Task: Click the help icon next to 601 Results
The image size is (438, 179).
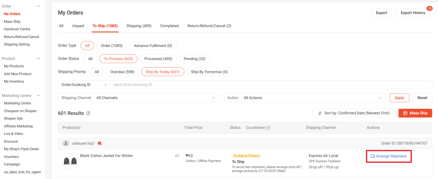Action: click(88, 113)
